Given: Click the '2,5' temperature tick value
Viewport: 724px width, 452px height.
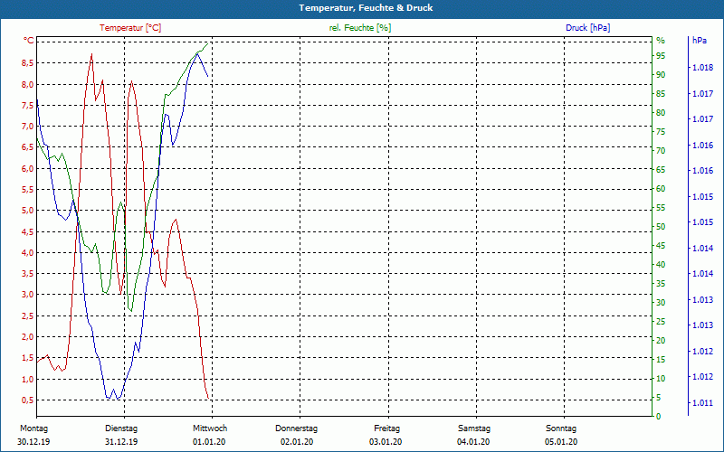Looking at the screenshot, I should [x=28, y=315].
